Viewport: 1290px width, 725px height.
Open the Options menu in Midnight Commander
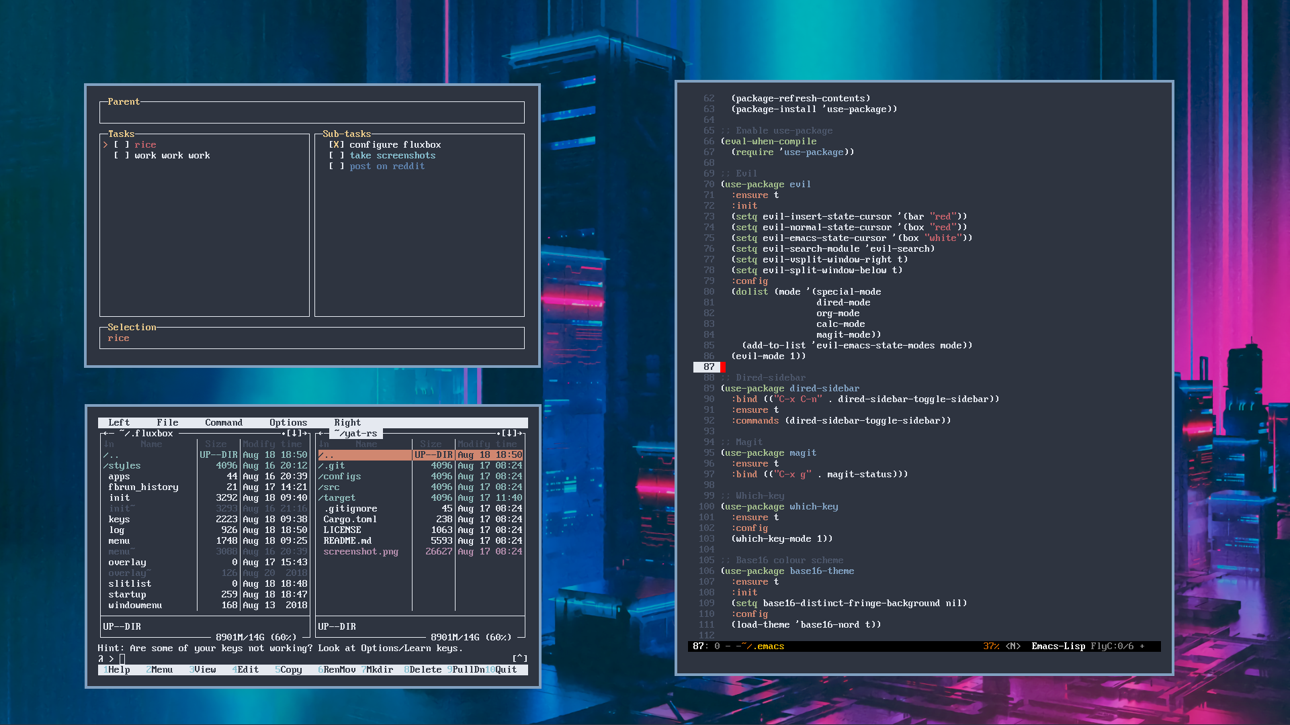point(288,422)
